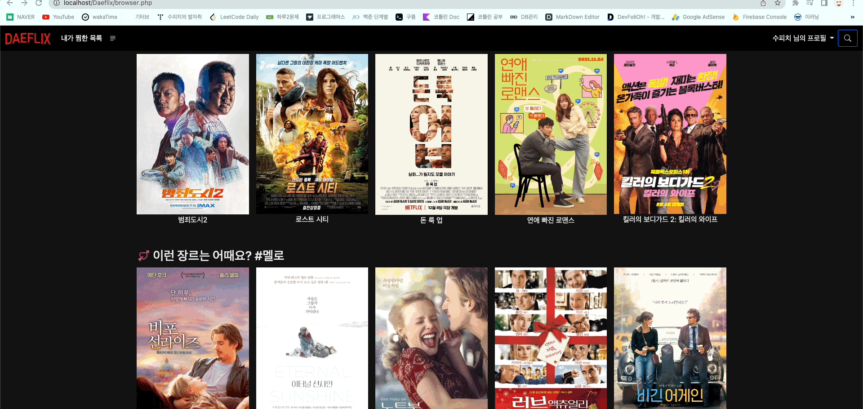
Task: Open the browser three-dot menu
Action: [x=853, y=3]
